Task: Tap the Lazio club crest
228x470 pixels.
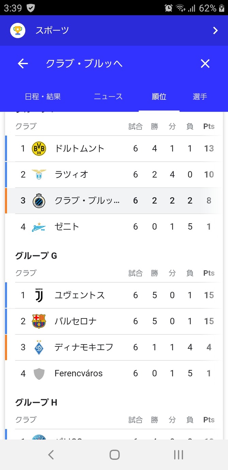Action: pyautogui.click(x=39, y=174)
